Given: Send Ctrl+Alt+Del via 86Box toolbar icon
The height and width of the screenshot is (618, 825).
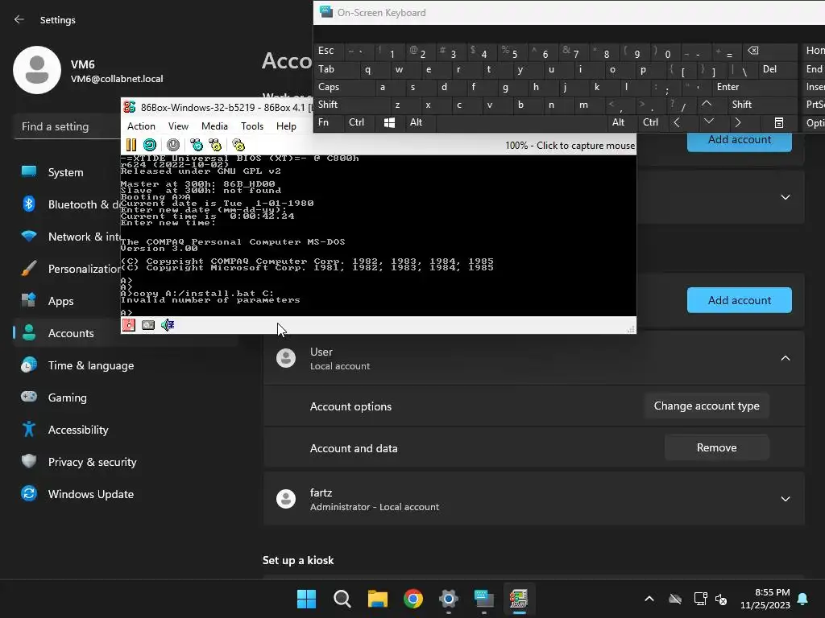Looking at the screenshot, I should pyautogui.click(x=197, y=145).
